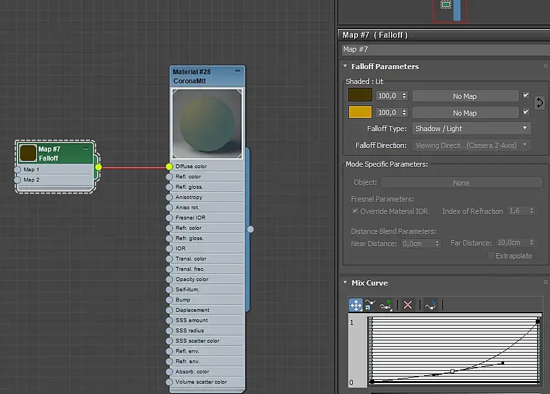Click the red X Delete point icon

[x=408, y=305]
